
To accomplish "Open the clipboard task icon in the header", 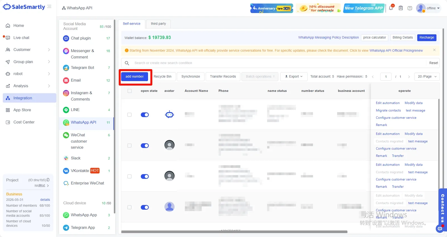I will pyautogui.click(x=401, y=8).
